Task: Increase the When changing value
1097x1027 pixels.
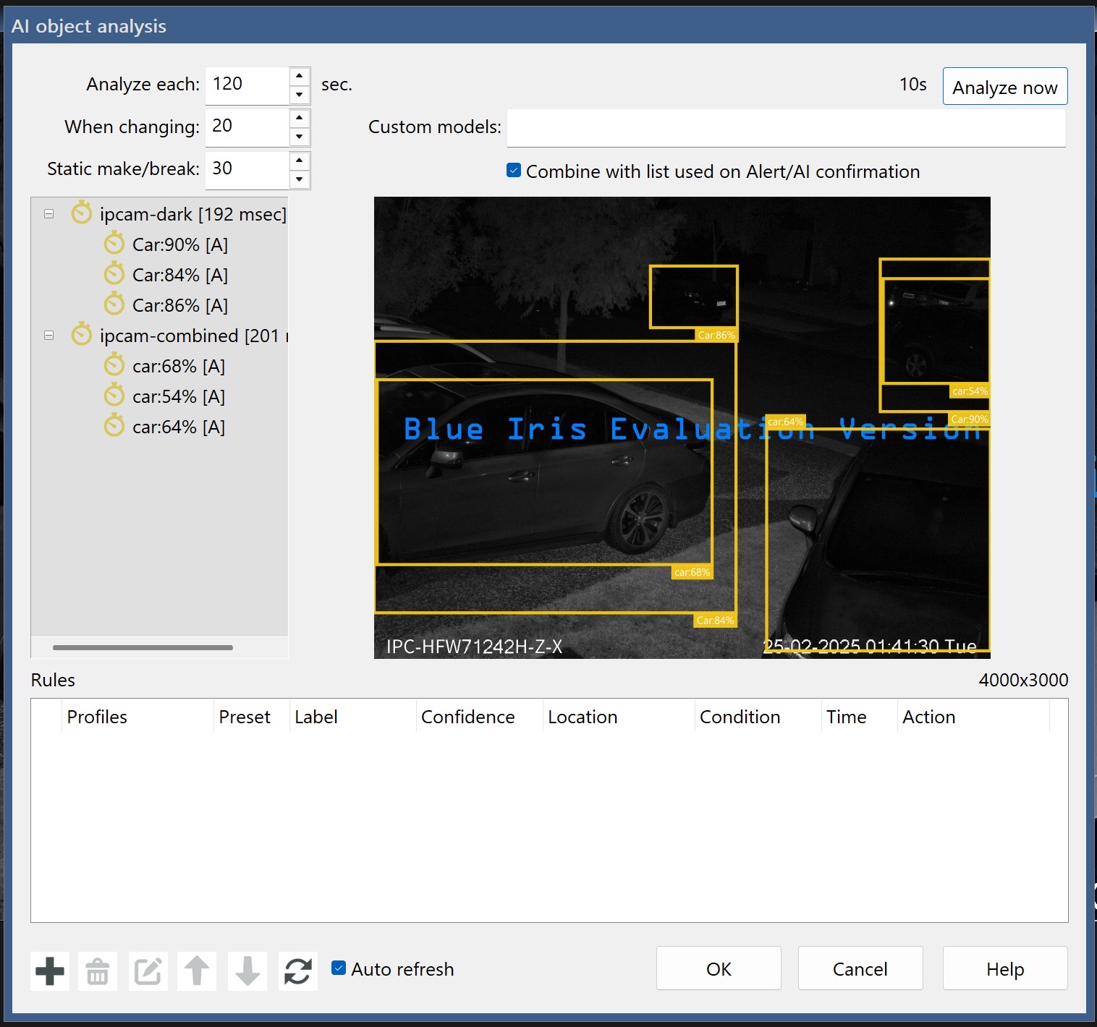Action: coord(300,118)
